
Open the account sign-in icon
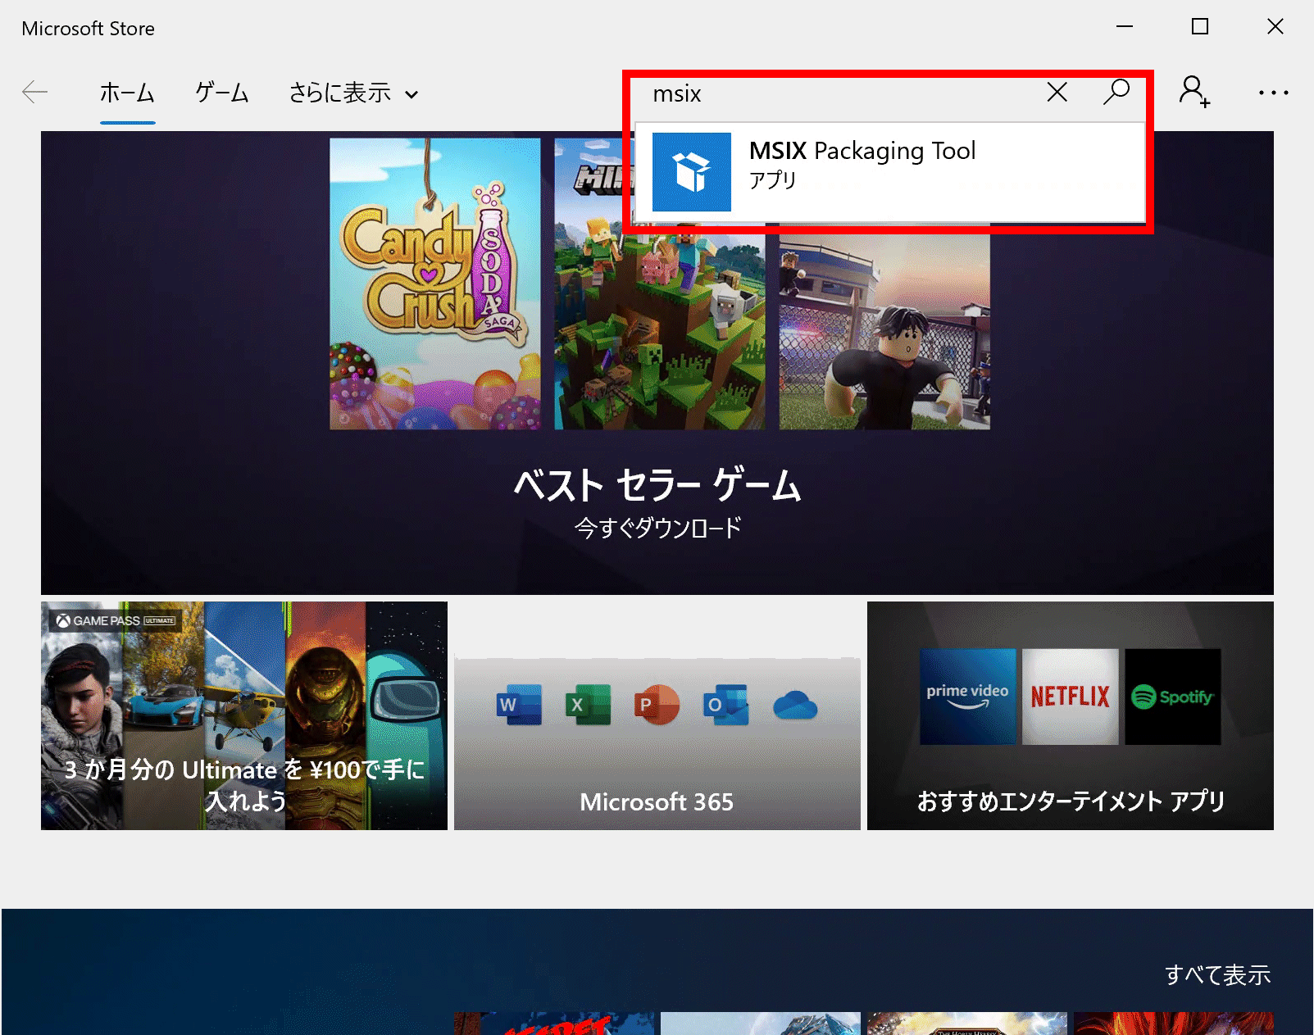(x=1194, y=92)
